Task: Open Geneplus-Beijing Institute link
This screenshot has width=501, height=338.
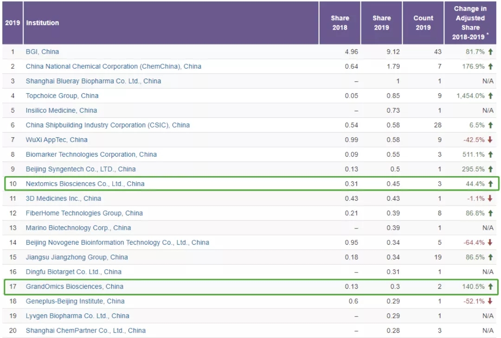Action: pos(75,301)
